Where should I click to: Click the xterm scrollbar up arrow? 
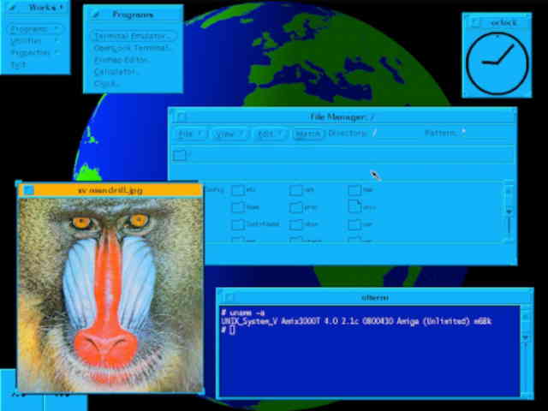pyautogui.click(x=525, y=318)
